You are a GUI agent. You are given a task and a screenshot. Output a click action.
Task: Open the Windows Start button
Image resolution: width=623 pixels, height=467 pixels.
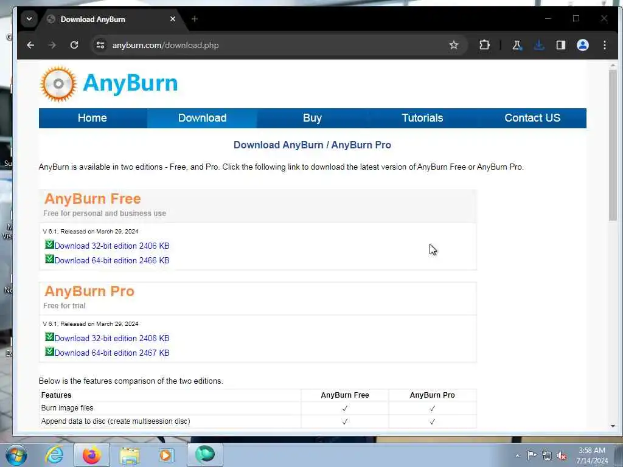tap(16, 455)
